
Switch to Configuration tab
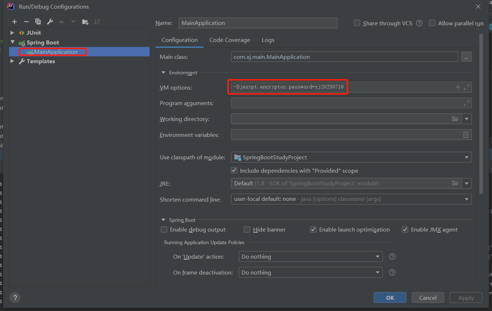(x=179, y=40)
